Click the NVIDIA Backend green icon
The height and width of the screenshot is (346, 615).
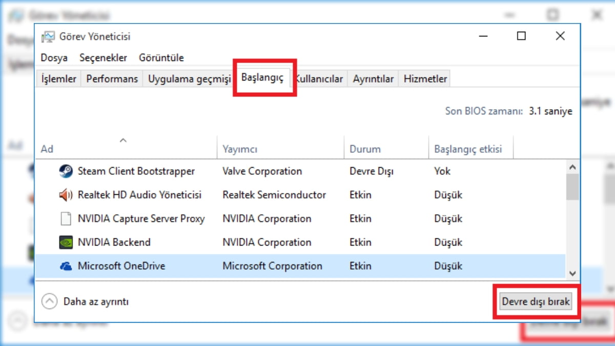click(66, 242)
